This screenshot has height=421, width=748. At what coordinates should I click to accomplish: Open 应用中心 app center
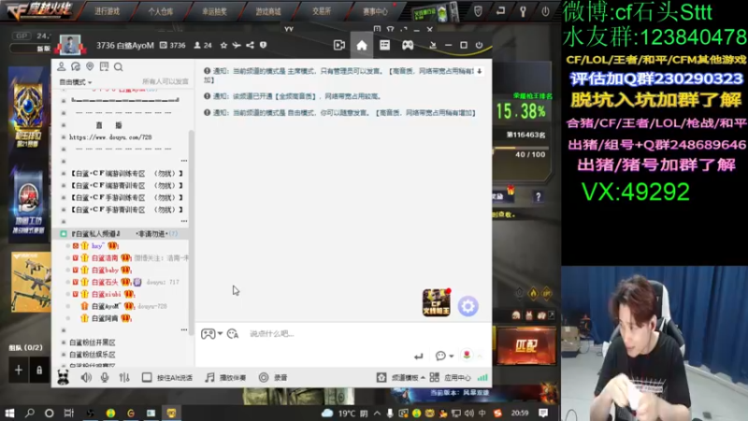tap(451, 378)
